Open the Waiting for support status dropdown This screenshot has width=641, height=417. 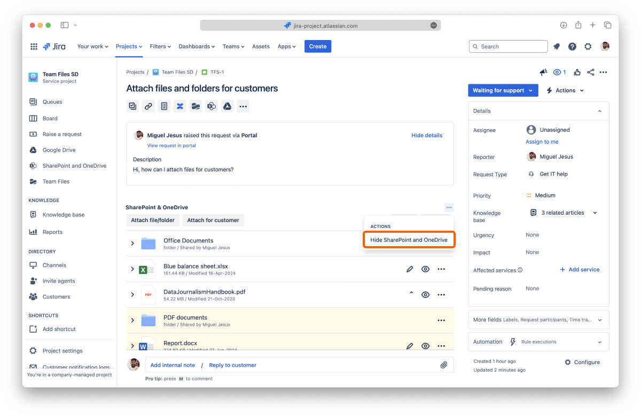coord(503,91)
